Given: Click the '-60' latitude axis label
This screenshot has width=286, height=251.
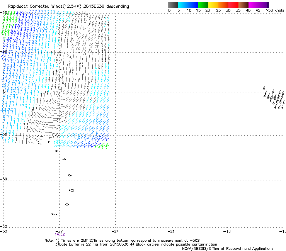Looking at the screenshot, I should point(3,226).
